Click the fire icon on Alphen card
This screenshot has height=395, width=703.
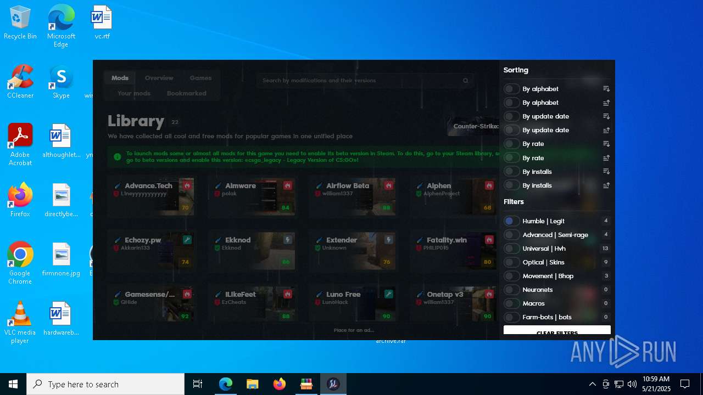(x=489, y=186)
